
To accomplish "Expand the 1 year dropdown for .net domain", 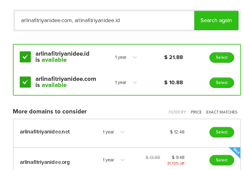I will click(x=114, y=132).
